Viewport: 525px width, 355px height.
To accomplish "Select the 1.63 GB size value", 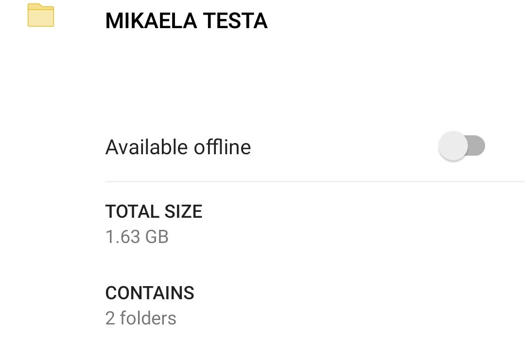I will click(137, 237).
